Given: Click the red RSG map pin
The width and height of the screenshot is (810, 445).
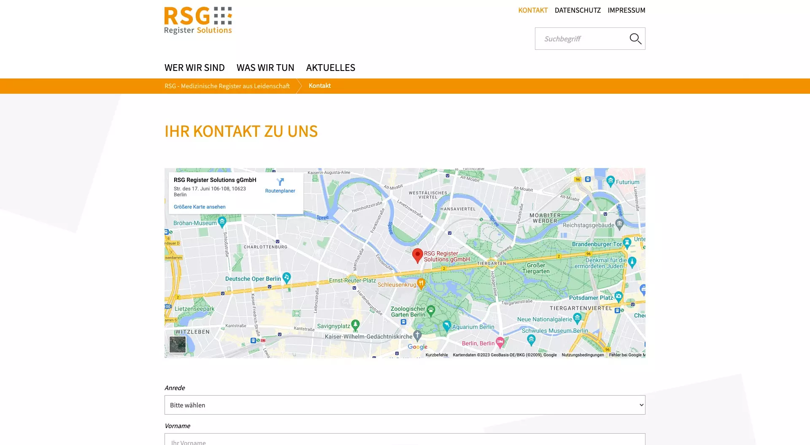Looking at the screenshot, I should click(x=417, y=256).
